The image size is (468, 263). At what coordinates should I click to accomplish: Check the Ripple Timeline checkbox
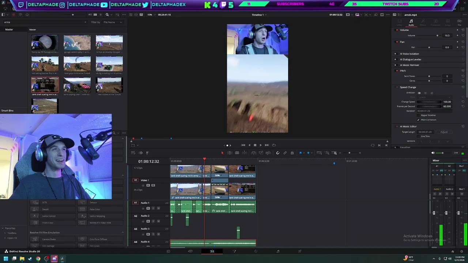coord(419,115)
